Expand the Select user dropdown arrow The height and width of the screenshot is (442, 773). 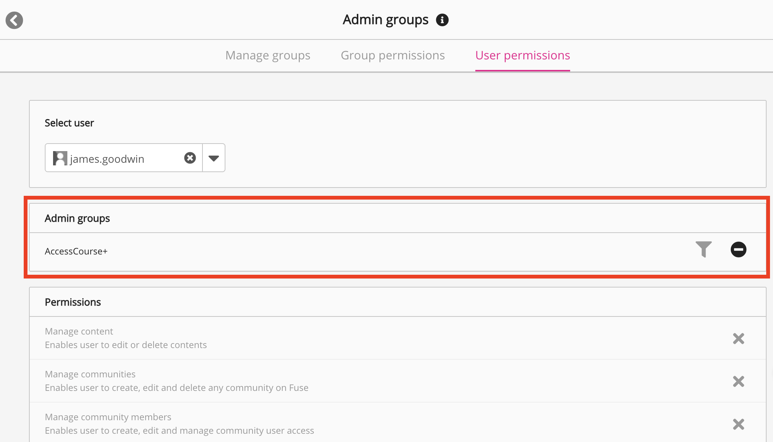coord(214,158)
